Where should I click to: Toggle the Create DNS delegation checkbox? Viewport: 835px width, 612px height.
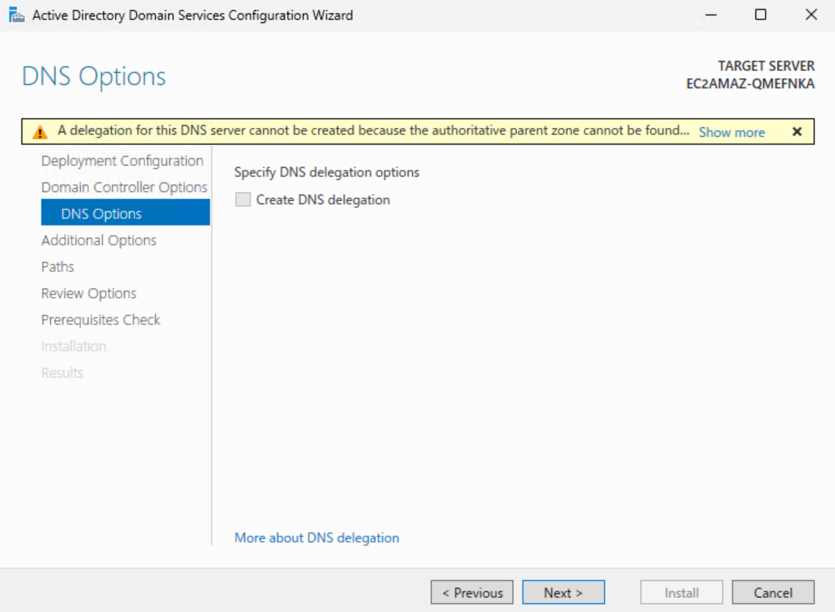click(x=243, y=200)
